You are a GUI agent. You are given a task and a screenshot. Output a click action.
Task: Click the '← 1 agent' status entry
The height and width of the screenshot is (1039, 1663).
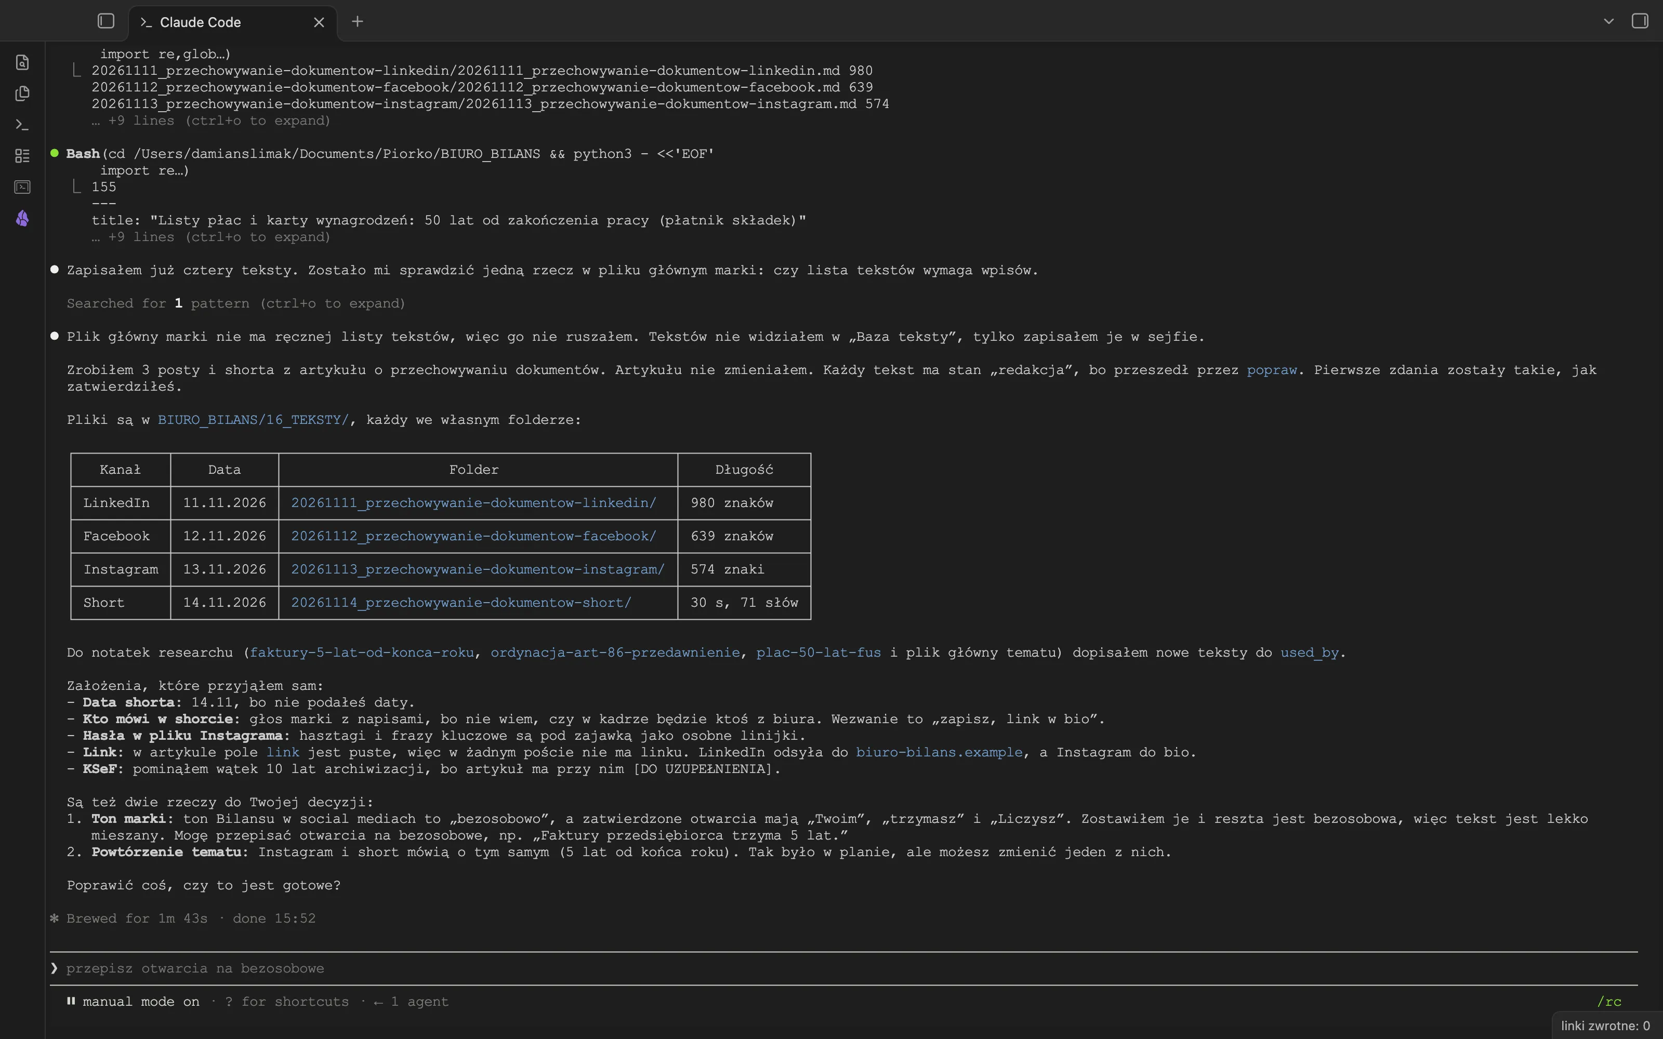pyautogui.click(x=411, y=1002)
